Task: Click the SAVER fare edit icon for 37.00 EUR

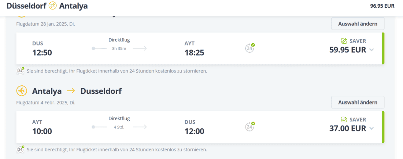Action: 344,119
